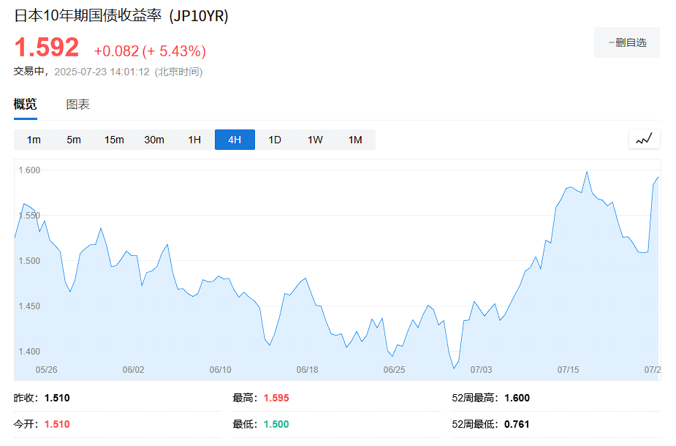Switch chart to 1D interval
Image resolution: width=676 pixels, height=446 pixels.
tap(275, 140)
